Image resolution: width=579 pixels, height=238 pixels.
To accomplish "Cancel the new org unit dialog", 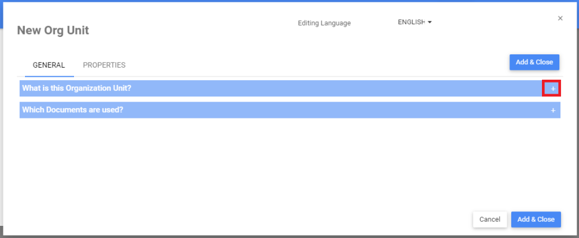I will pos(490,220).
